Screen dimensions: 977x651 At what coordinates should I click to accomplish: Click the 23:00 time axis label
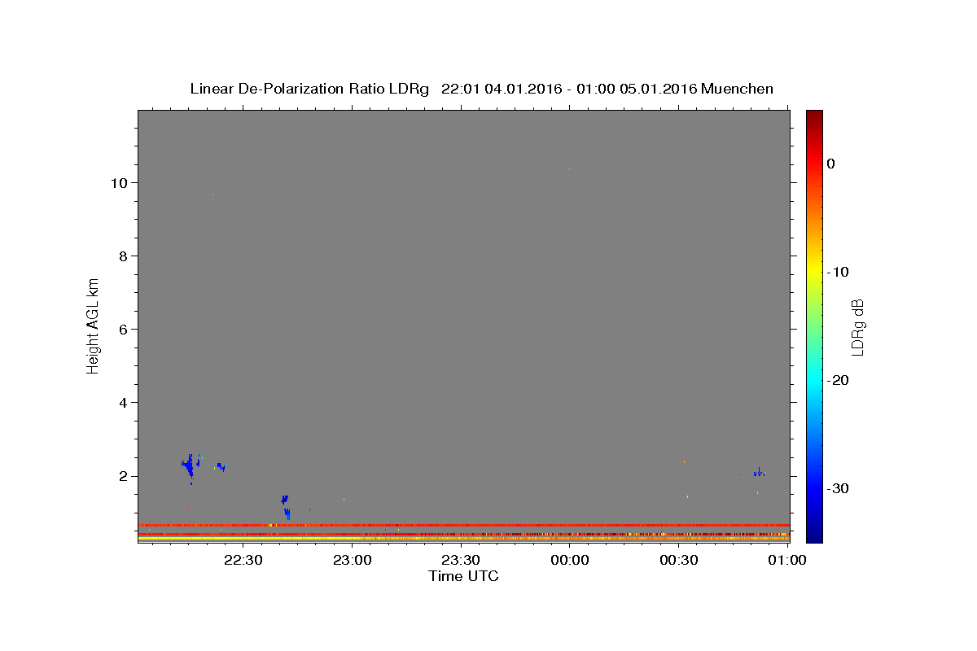353,560
